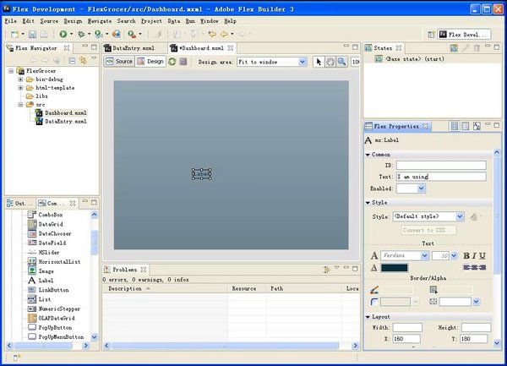The image size is (507, 366).
Task: Toggle Underline text style
Action: (481, 255)
